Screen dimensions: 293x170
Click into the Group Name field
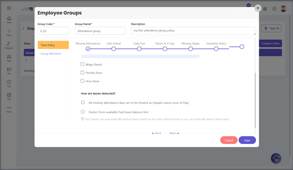point(100,31)
